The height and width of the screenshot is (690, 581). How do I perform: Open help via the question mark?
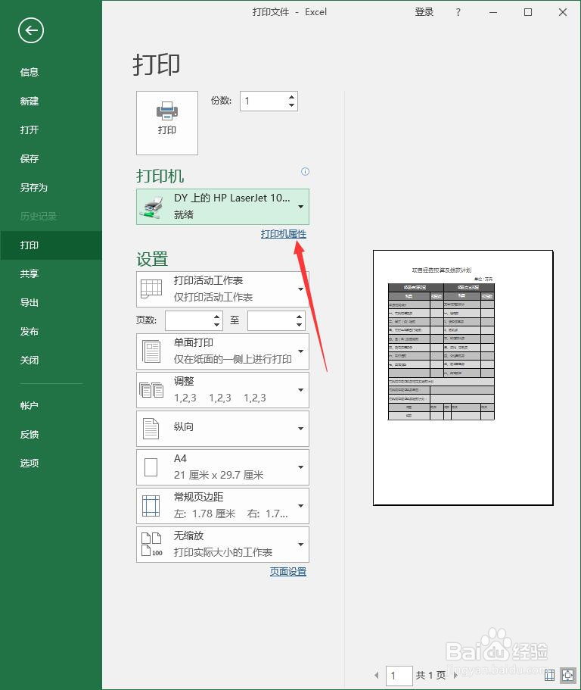[458, 12]
